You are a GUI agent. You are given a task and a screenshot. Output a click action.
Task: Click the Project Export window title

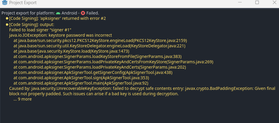23,3
